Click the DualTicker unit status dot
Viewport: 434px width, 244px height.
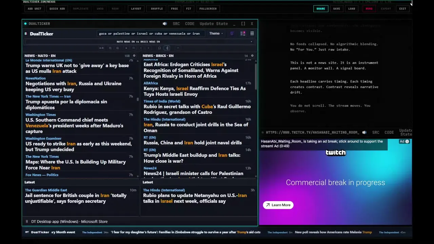pyautogui.click(x=25, y=24)
